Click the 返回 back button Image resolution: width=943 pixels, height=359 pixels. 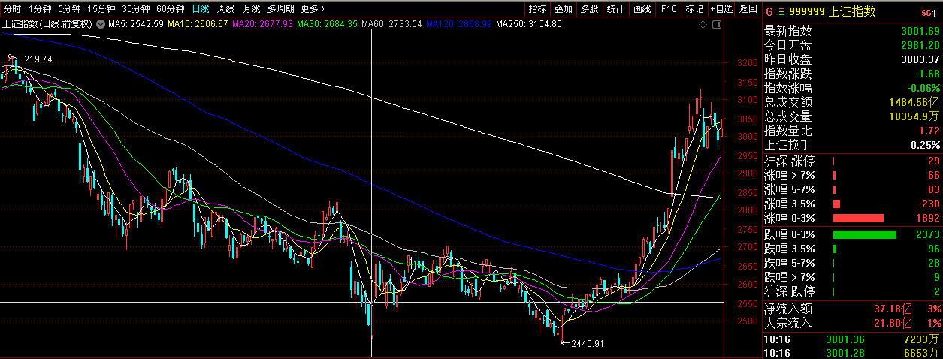point(748,9)
